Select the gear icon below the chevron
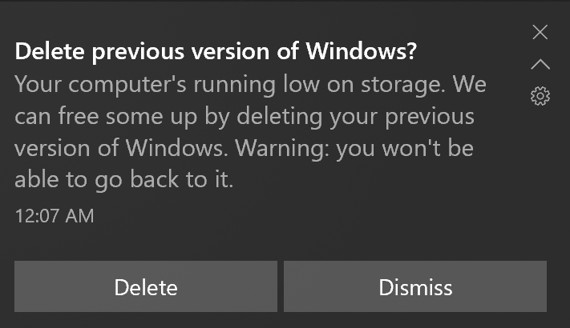 [540, 97]
